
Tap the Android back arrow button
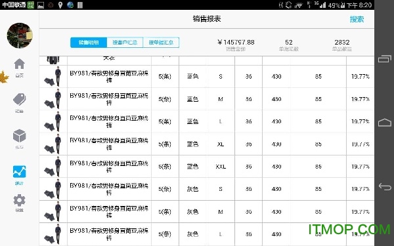[385, 187]
